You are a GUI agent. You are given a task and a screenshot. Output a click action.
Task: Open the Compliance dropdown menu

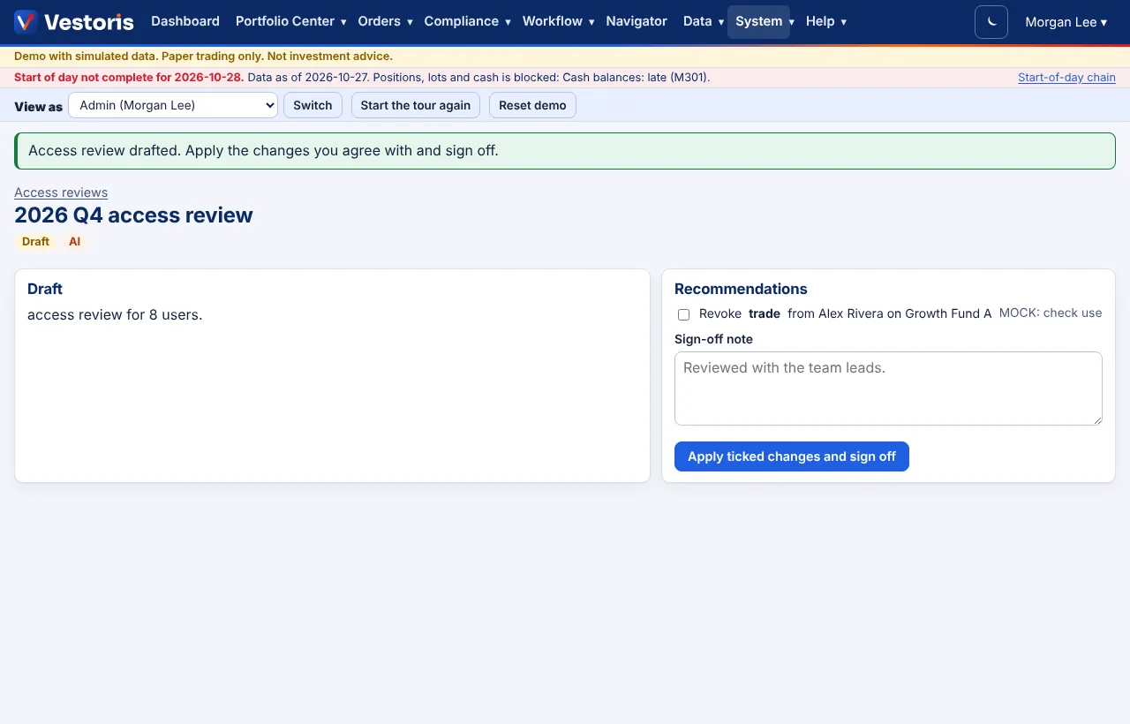(x=467, y=21)
